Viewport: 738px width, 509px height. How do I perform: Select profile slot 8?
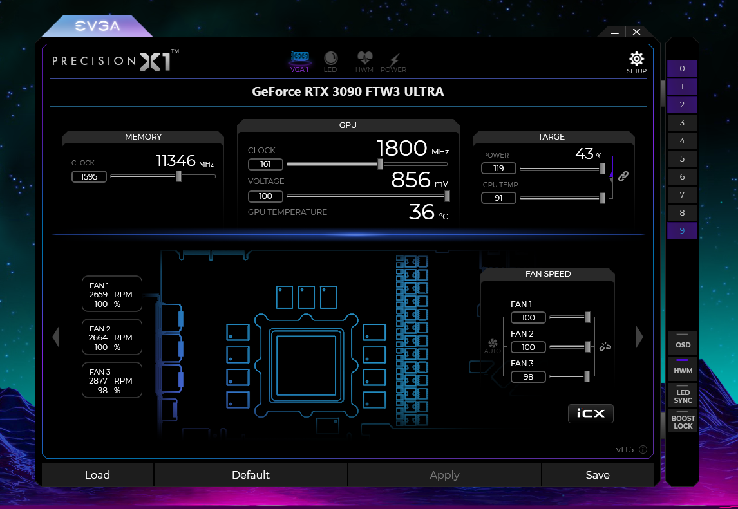coord(682,212)
